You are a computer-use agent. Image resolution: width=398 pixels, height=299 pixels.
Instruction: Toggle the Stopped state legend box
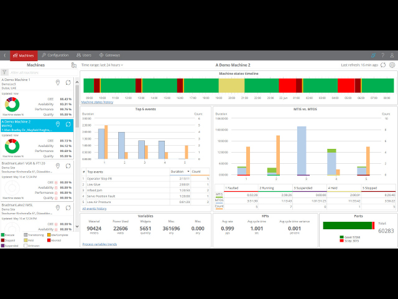[3, 240]
